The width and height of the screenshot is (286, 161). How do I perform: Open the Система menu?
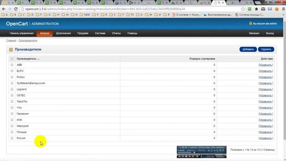click(100, 33)
